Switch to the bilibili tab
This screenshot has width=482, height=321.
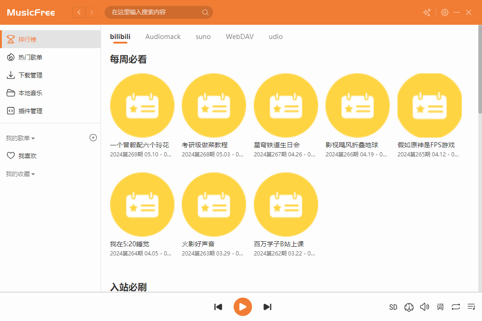tap(120, 37)
